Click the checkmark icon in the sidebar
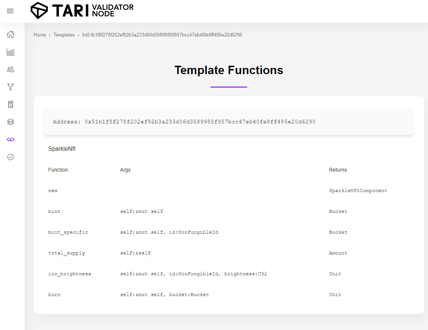This screenshot has height=330, width=428. [x=11, y=157]
